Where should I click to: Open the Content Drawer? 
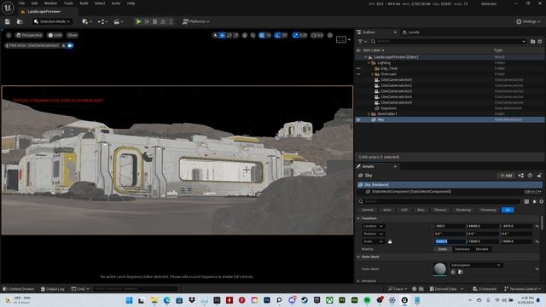tap(19, 289)
